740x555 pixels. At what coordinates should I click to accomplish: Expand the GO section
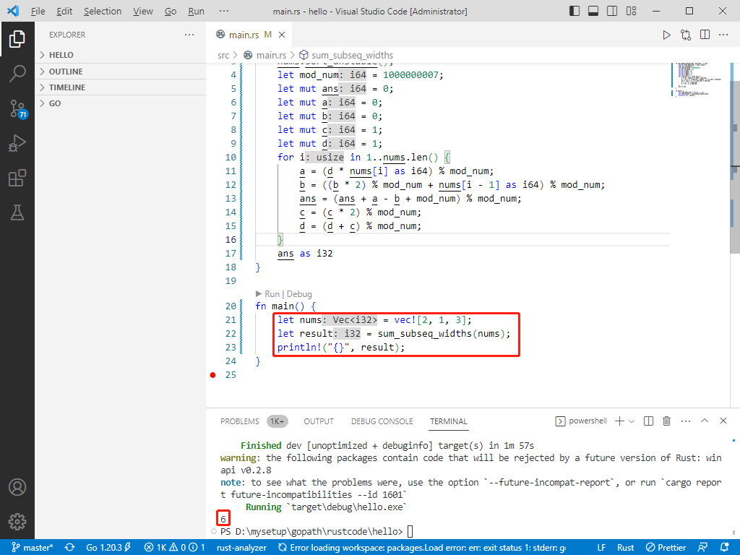[121, 103]
